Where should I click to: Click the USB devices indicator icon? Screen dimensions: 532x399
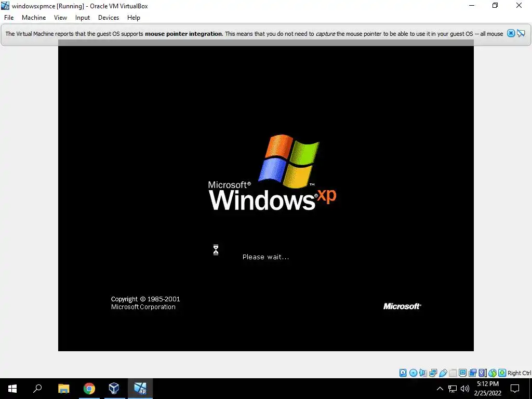pos(443,373)
